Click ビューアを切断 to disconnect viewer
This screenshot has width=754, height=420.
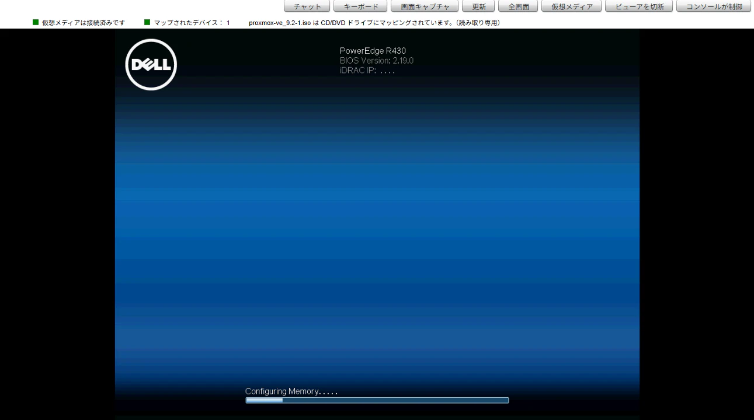pyautogui.click(x=639, y=6)
